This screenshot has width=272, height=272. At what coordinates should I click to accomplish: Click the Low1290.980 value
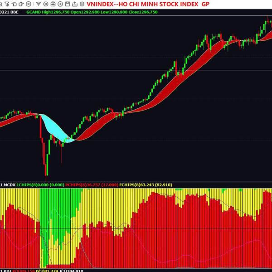114,12
